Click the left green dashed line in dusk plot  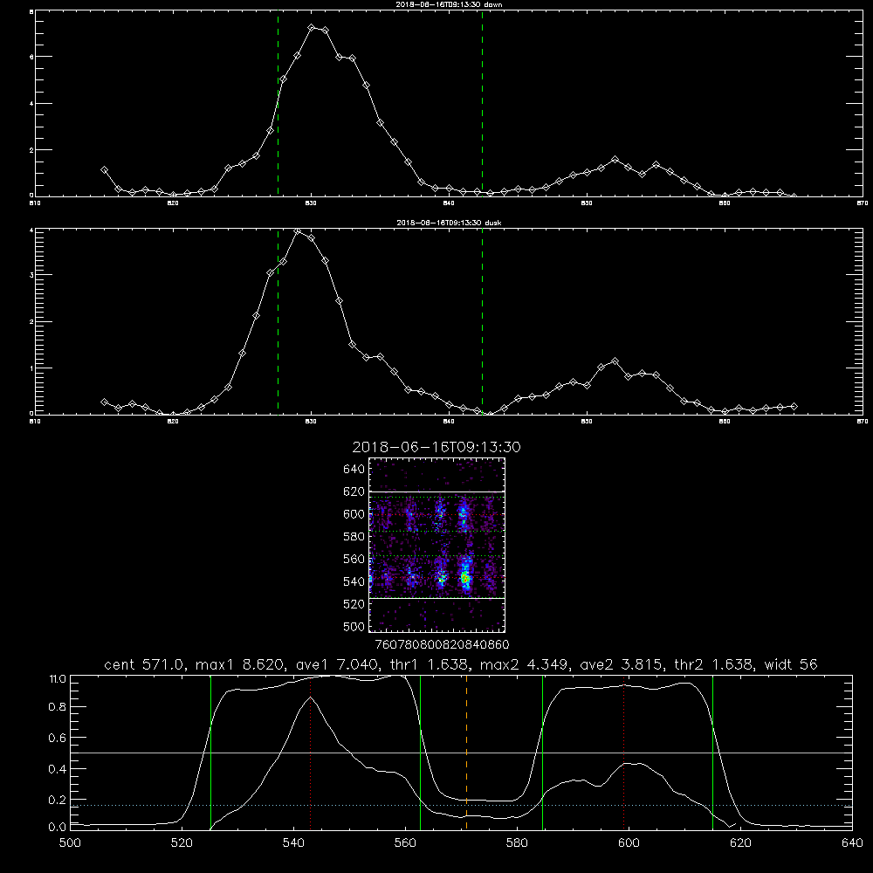[x=278, y=322]
